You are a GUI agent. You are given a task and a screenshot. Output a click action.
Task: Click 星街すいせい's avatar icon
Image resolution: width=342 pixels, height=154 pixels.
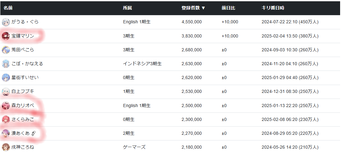[x=6, y=77]
